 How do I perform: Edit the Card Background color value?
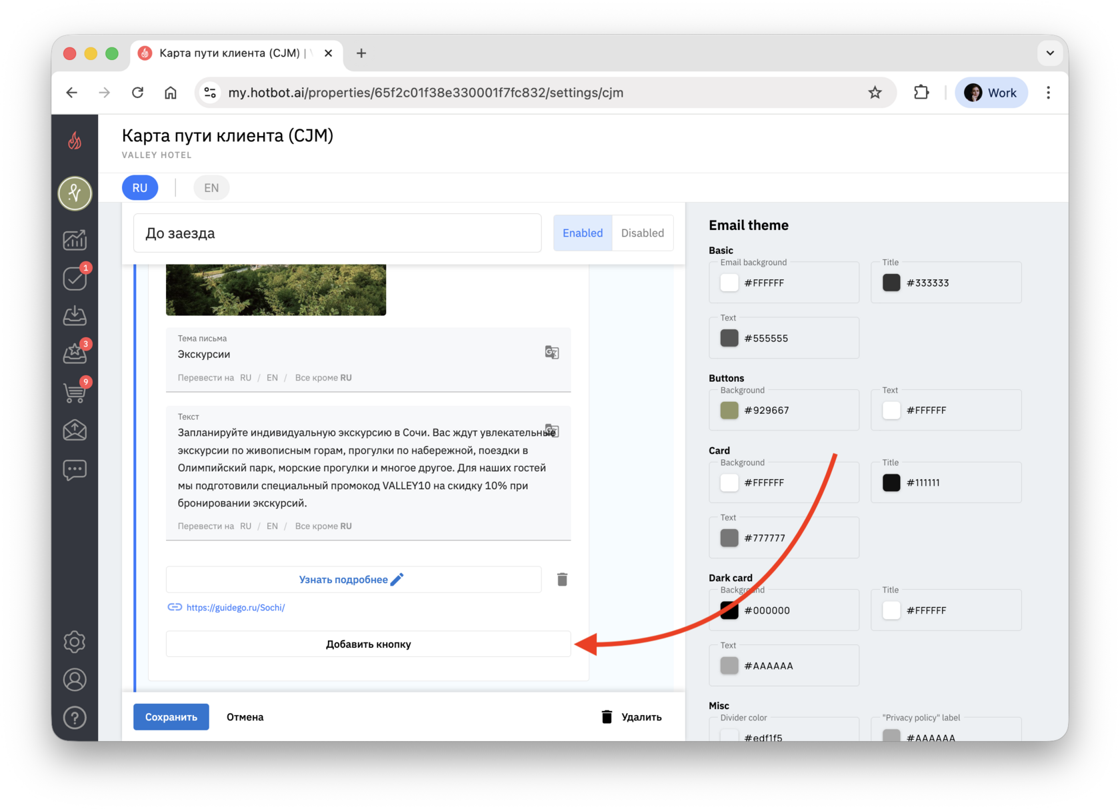tap(764, 483)
